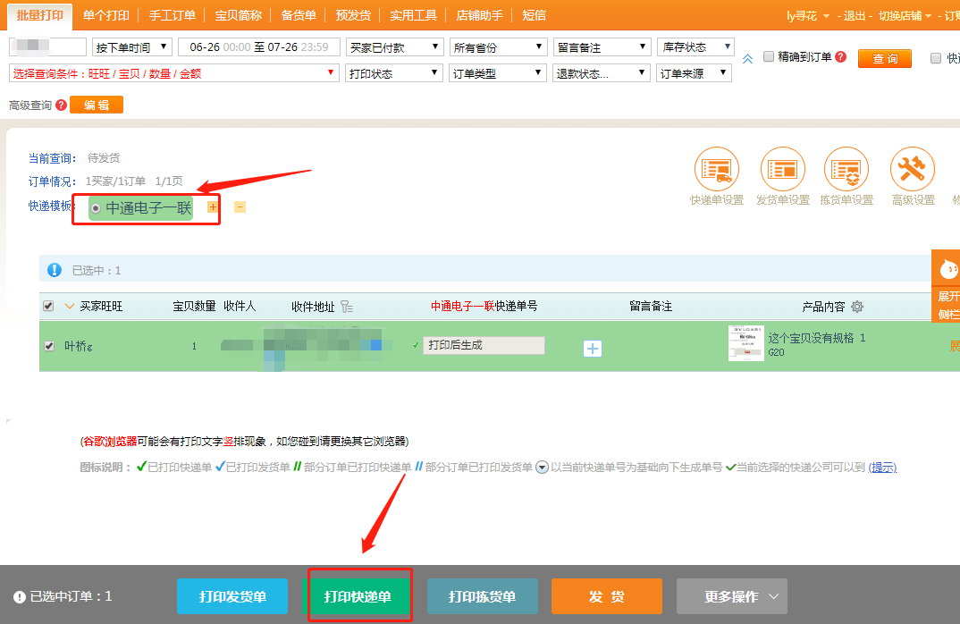This screenshot has height=624, width=960.
Task: Click the orange 查询 button
Action: pos(885,59)
